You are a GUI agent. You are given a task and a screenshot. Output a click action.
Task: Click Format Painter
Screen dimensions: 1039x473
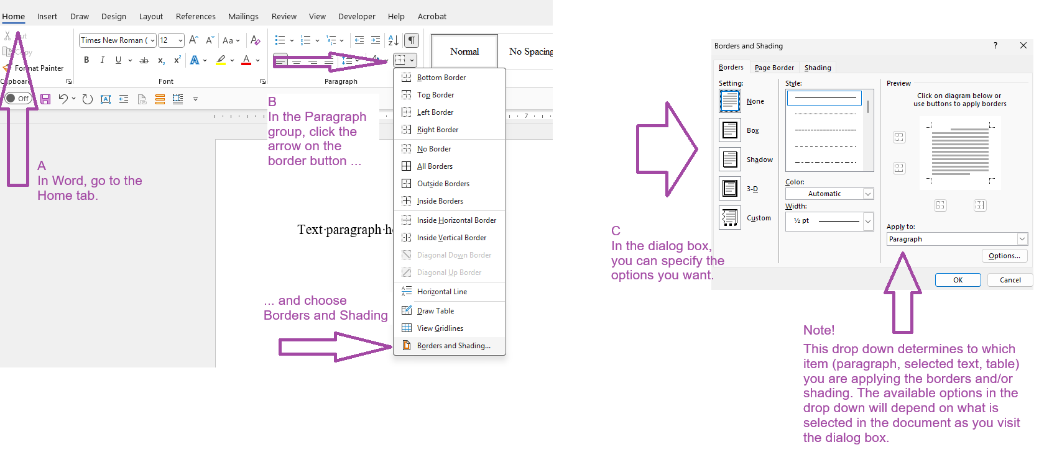[x=34, y=68]
